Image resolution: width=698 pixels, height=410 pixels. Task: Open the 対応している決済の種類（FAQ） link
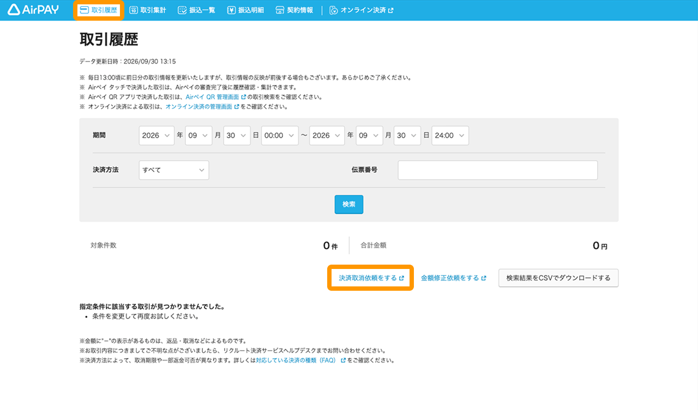tap(301, 360)
